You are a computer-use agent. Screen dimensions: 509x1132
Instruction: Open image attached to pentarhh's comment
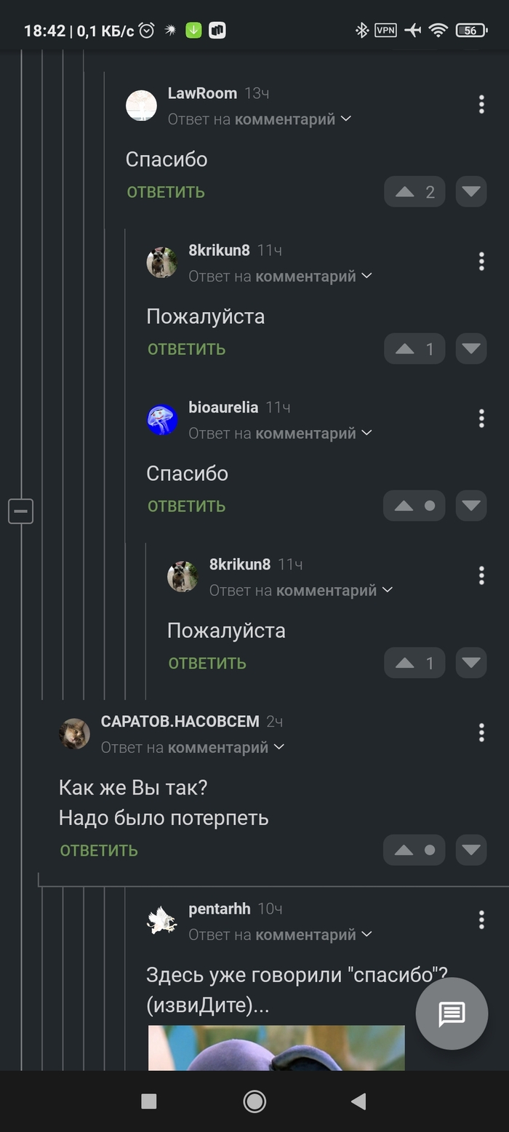276,1048
